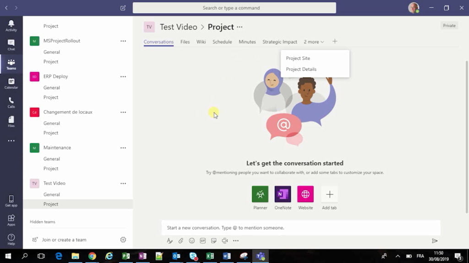Open Changement de locaux team options ellipsis
The image size is (469, 263).
coord(123,112)
